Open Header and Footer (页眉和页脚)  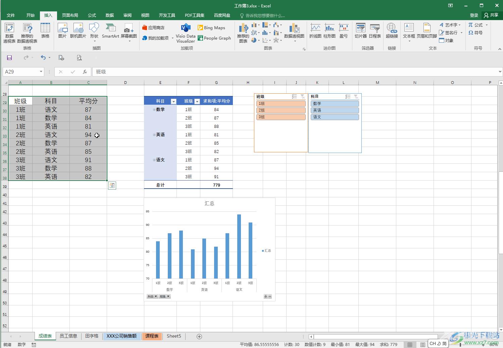click(x=427, y=31)
